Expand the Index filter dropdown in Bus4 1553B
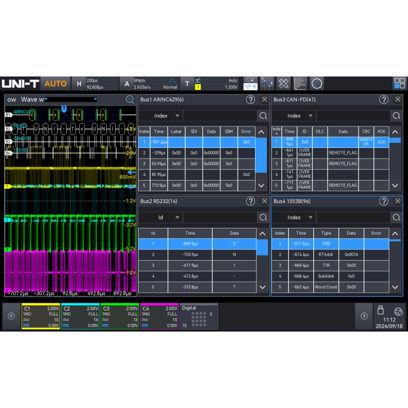Viewport: 408px width, 408px height. (x=294, y=217)
